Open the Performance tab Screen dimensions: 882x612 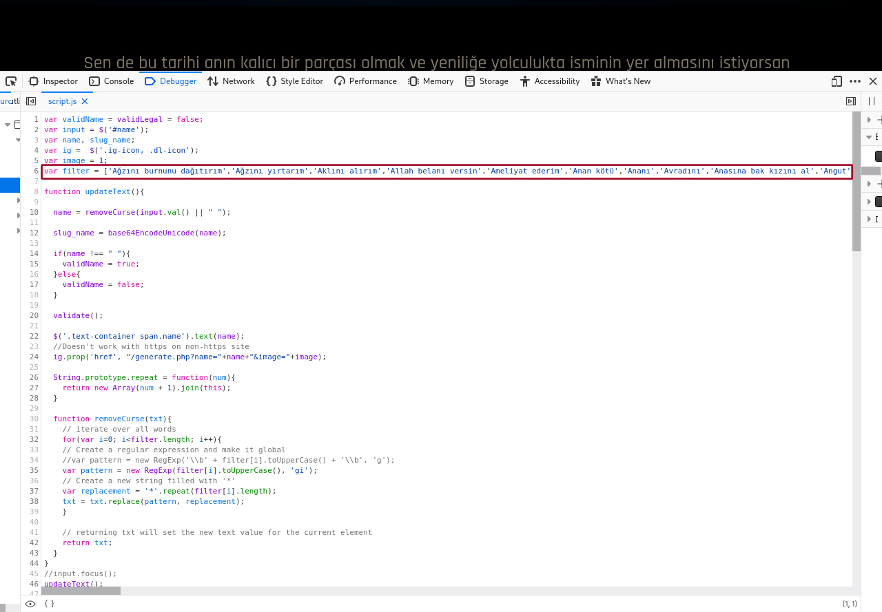366,81
